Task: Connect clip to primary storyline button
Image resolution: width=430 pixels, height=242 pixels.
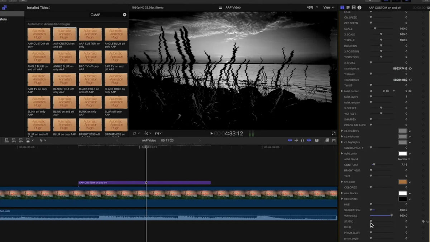Action: pyautogui.click(x=7, y=140)
